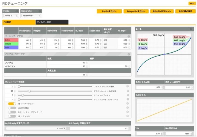Screen dimensions: 197x137
Task: Open the Profile dropdown showing Profile 2
Action: coord(11,16)
